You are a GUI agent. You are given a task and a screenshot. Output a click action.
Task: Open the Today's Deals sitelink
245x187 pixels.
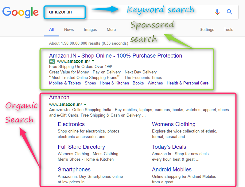pos(169,147)
